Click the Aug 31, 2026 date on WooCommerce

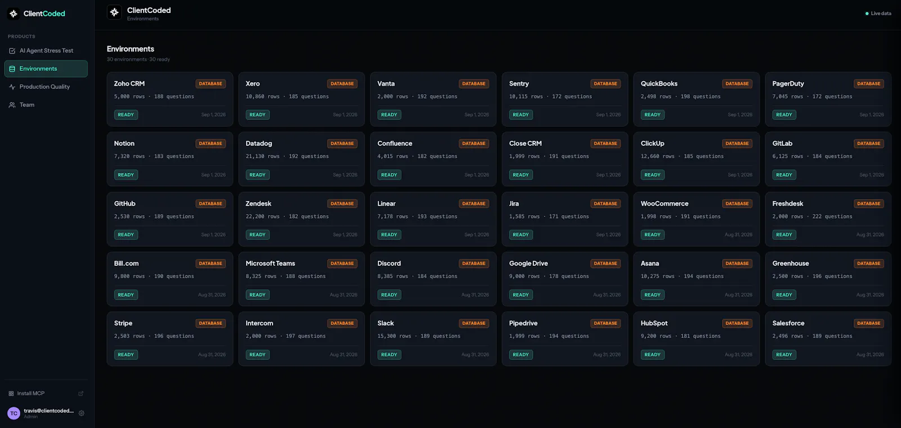click(x=738, y=235)
